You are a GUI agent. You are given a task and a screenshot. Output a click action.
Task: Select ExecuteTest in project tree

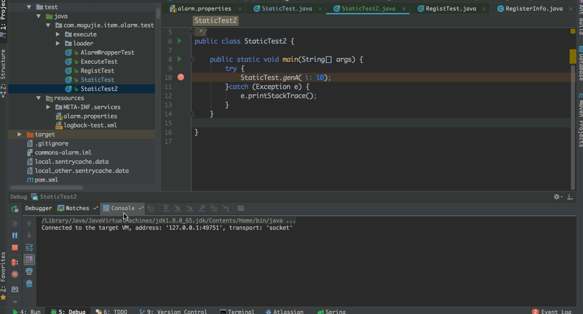[x=99, y=62]
